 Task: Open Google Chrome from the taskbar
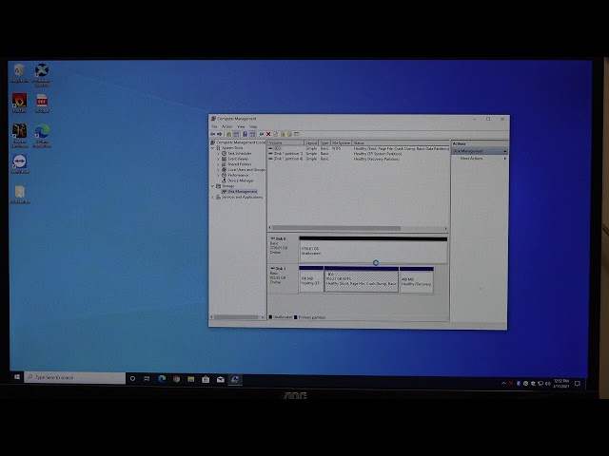coord(176,379)
